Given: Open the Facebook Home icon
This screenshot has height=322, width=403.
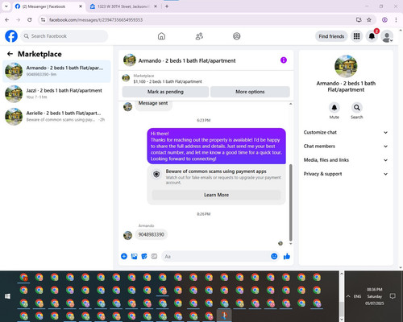Looking at the screenshot, I should pyautogui.click(x=161, y=36).
